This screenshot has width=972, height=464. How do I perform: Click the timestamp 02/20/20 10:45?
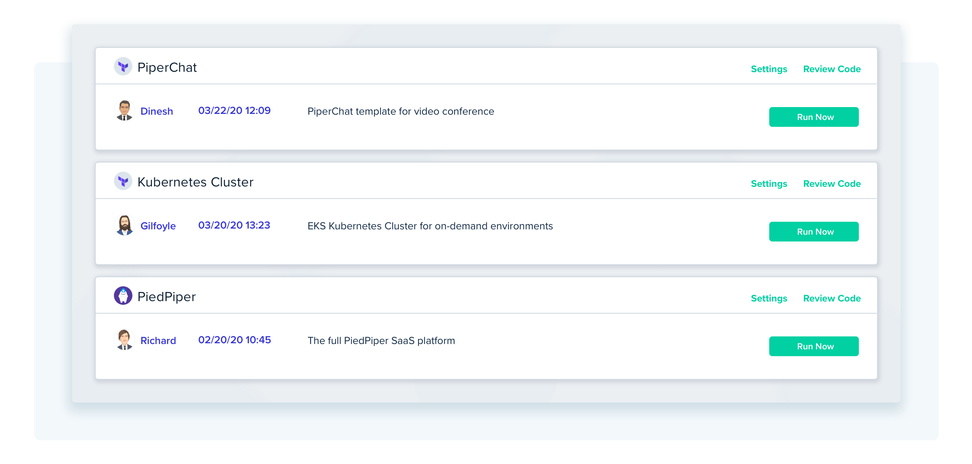[x=235, y=340]
